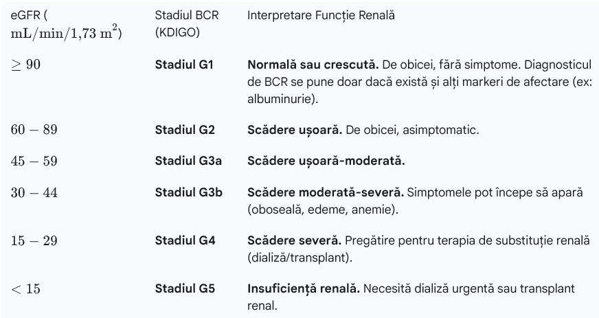Screen dimensions: 599x318
Task: Click the Stadiul G1 cell
Action: 184,65
